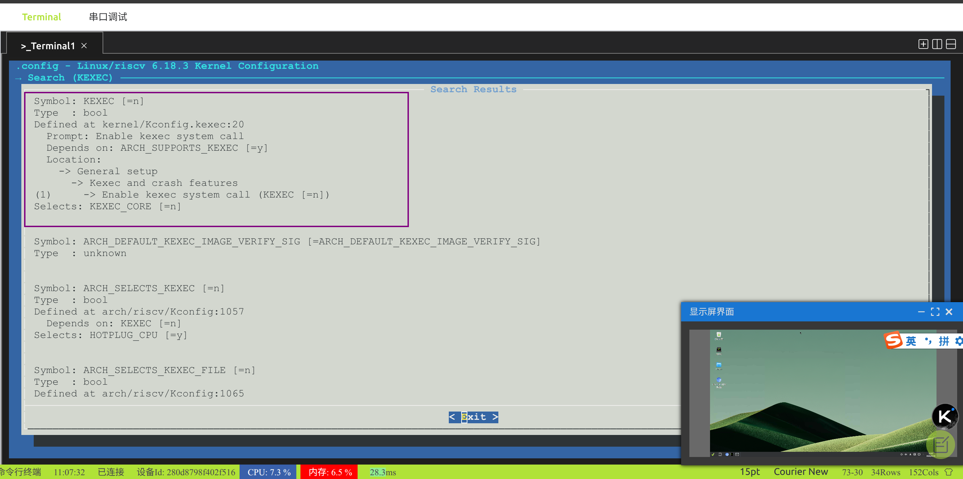Open Sogou input settings gear

coord(959,341)
